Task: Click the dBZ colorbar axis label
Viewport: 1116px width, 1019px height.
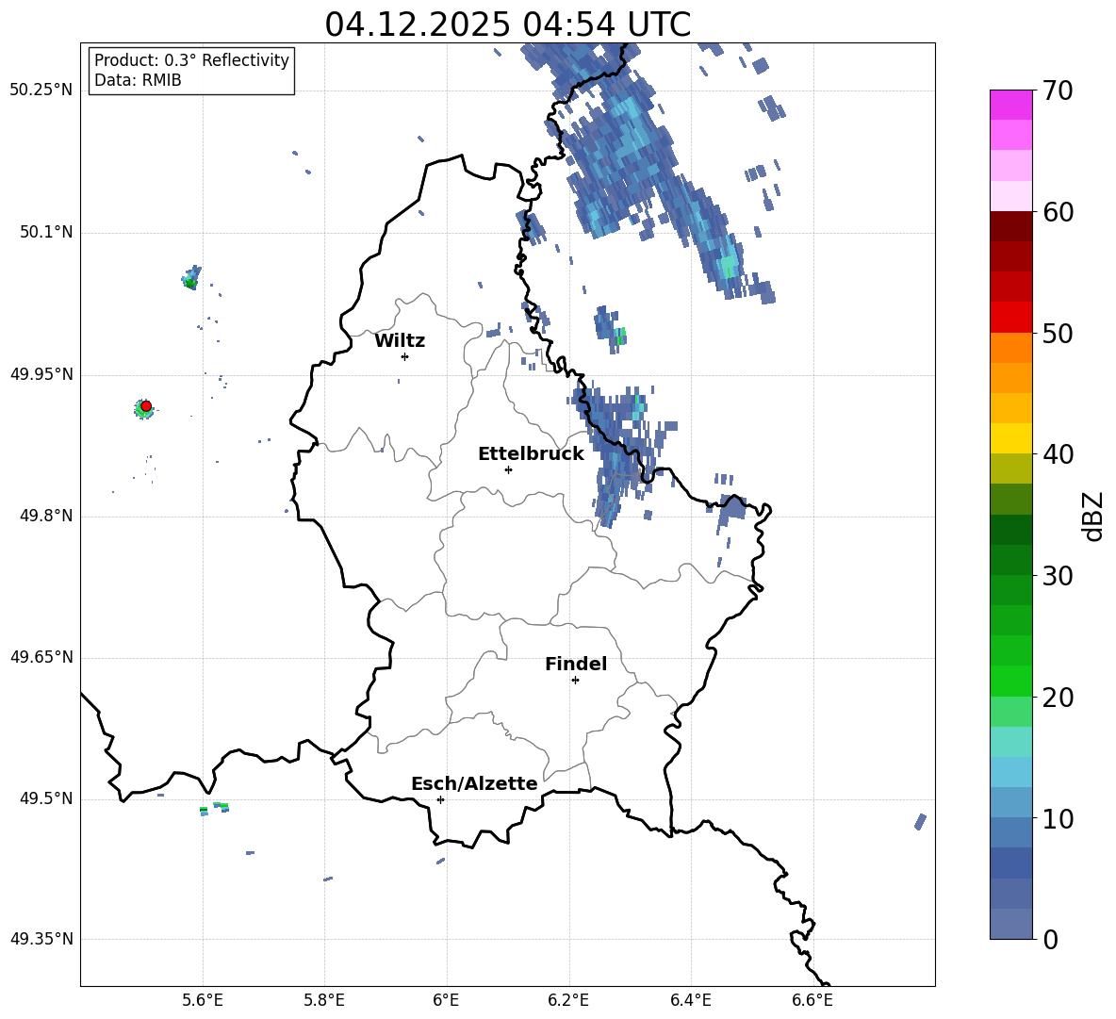Action: (1092, 516)
